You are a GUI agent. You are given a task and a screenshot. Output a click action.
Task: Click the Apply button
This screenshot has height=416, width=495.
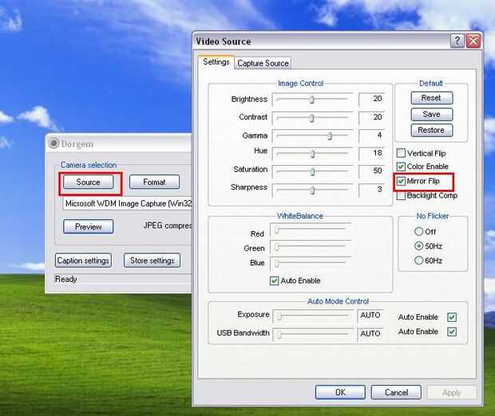coord(452,392)
